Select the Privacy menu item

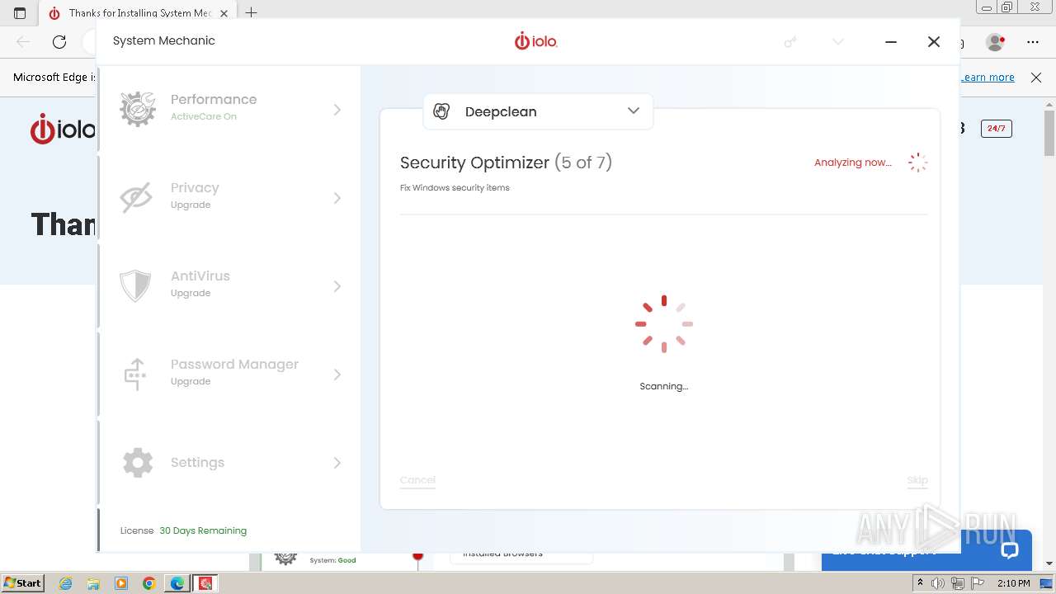click(x=229, y=197)
